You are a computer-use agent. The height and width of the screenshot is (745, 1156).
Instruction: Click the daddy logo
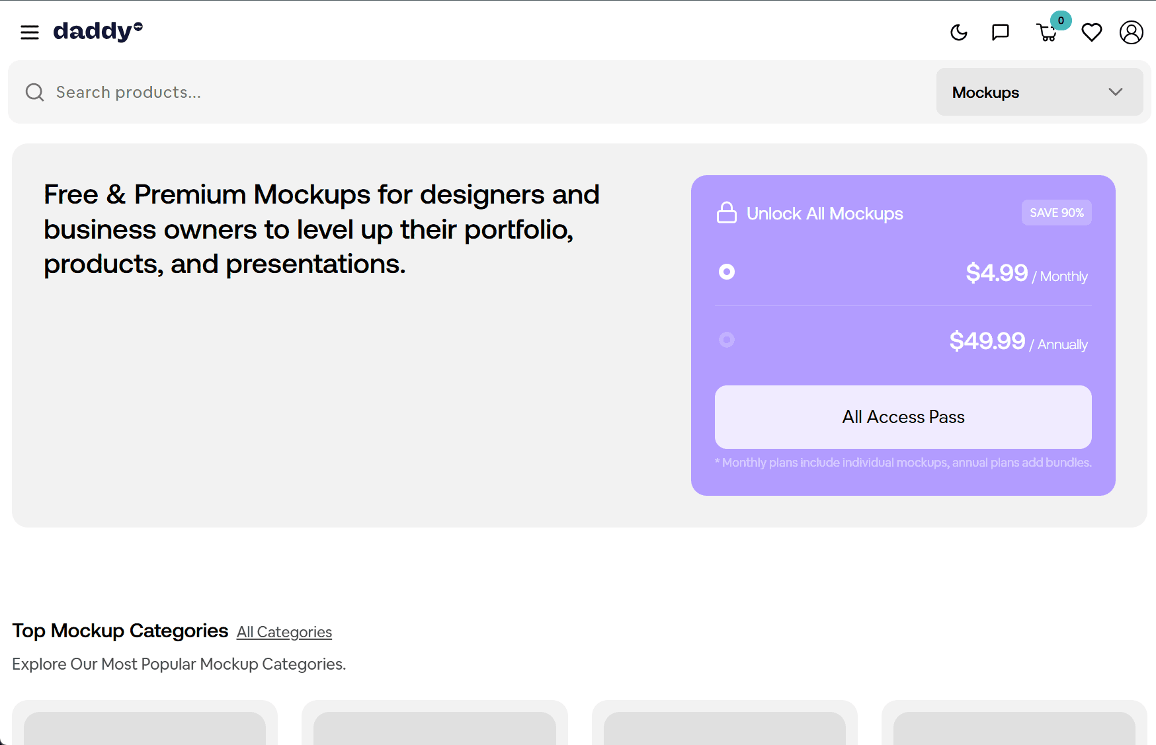click(98, 31)
